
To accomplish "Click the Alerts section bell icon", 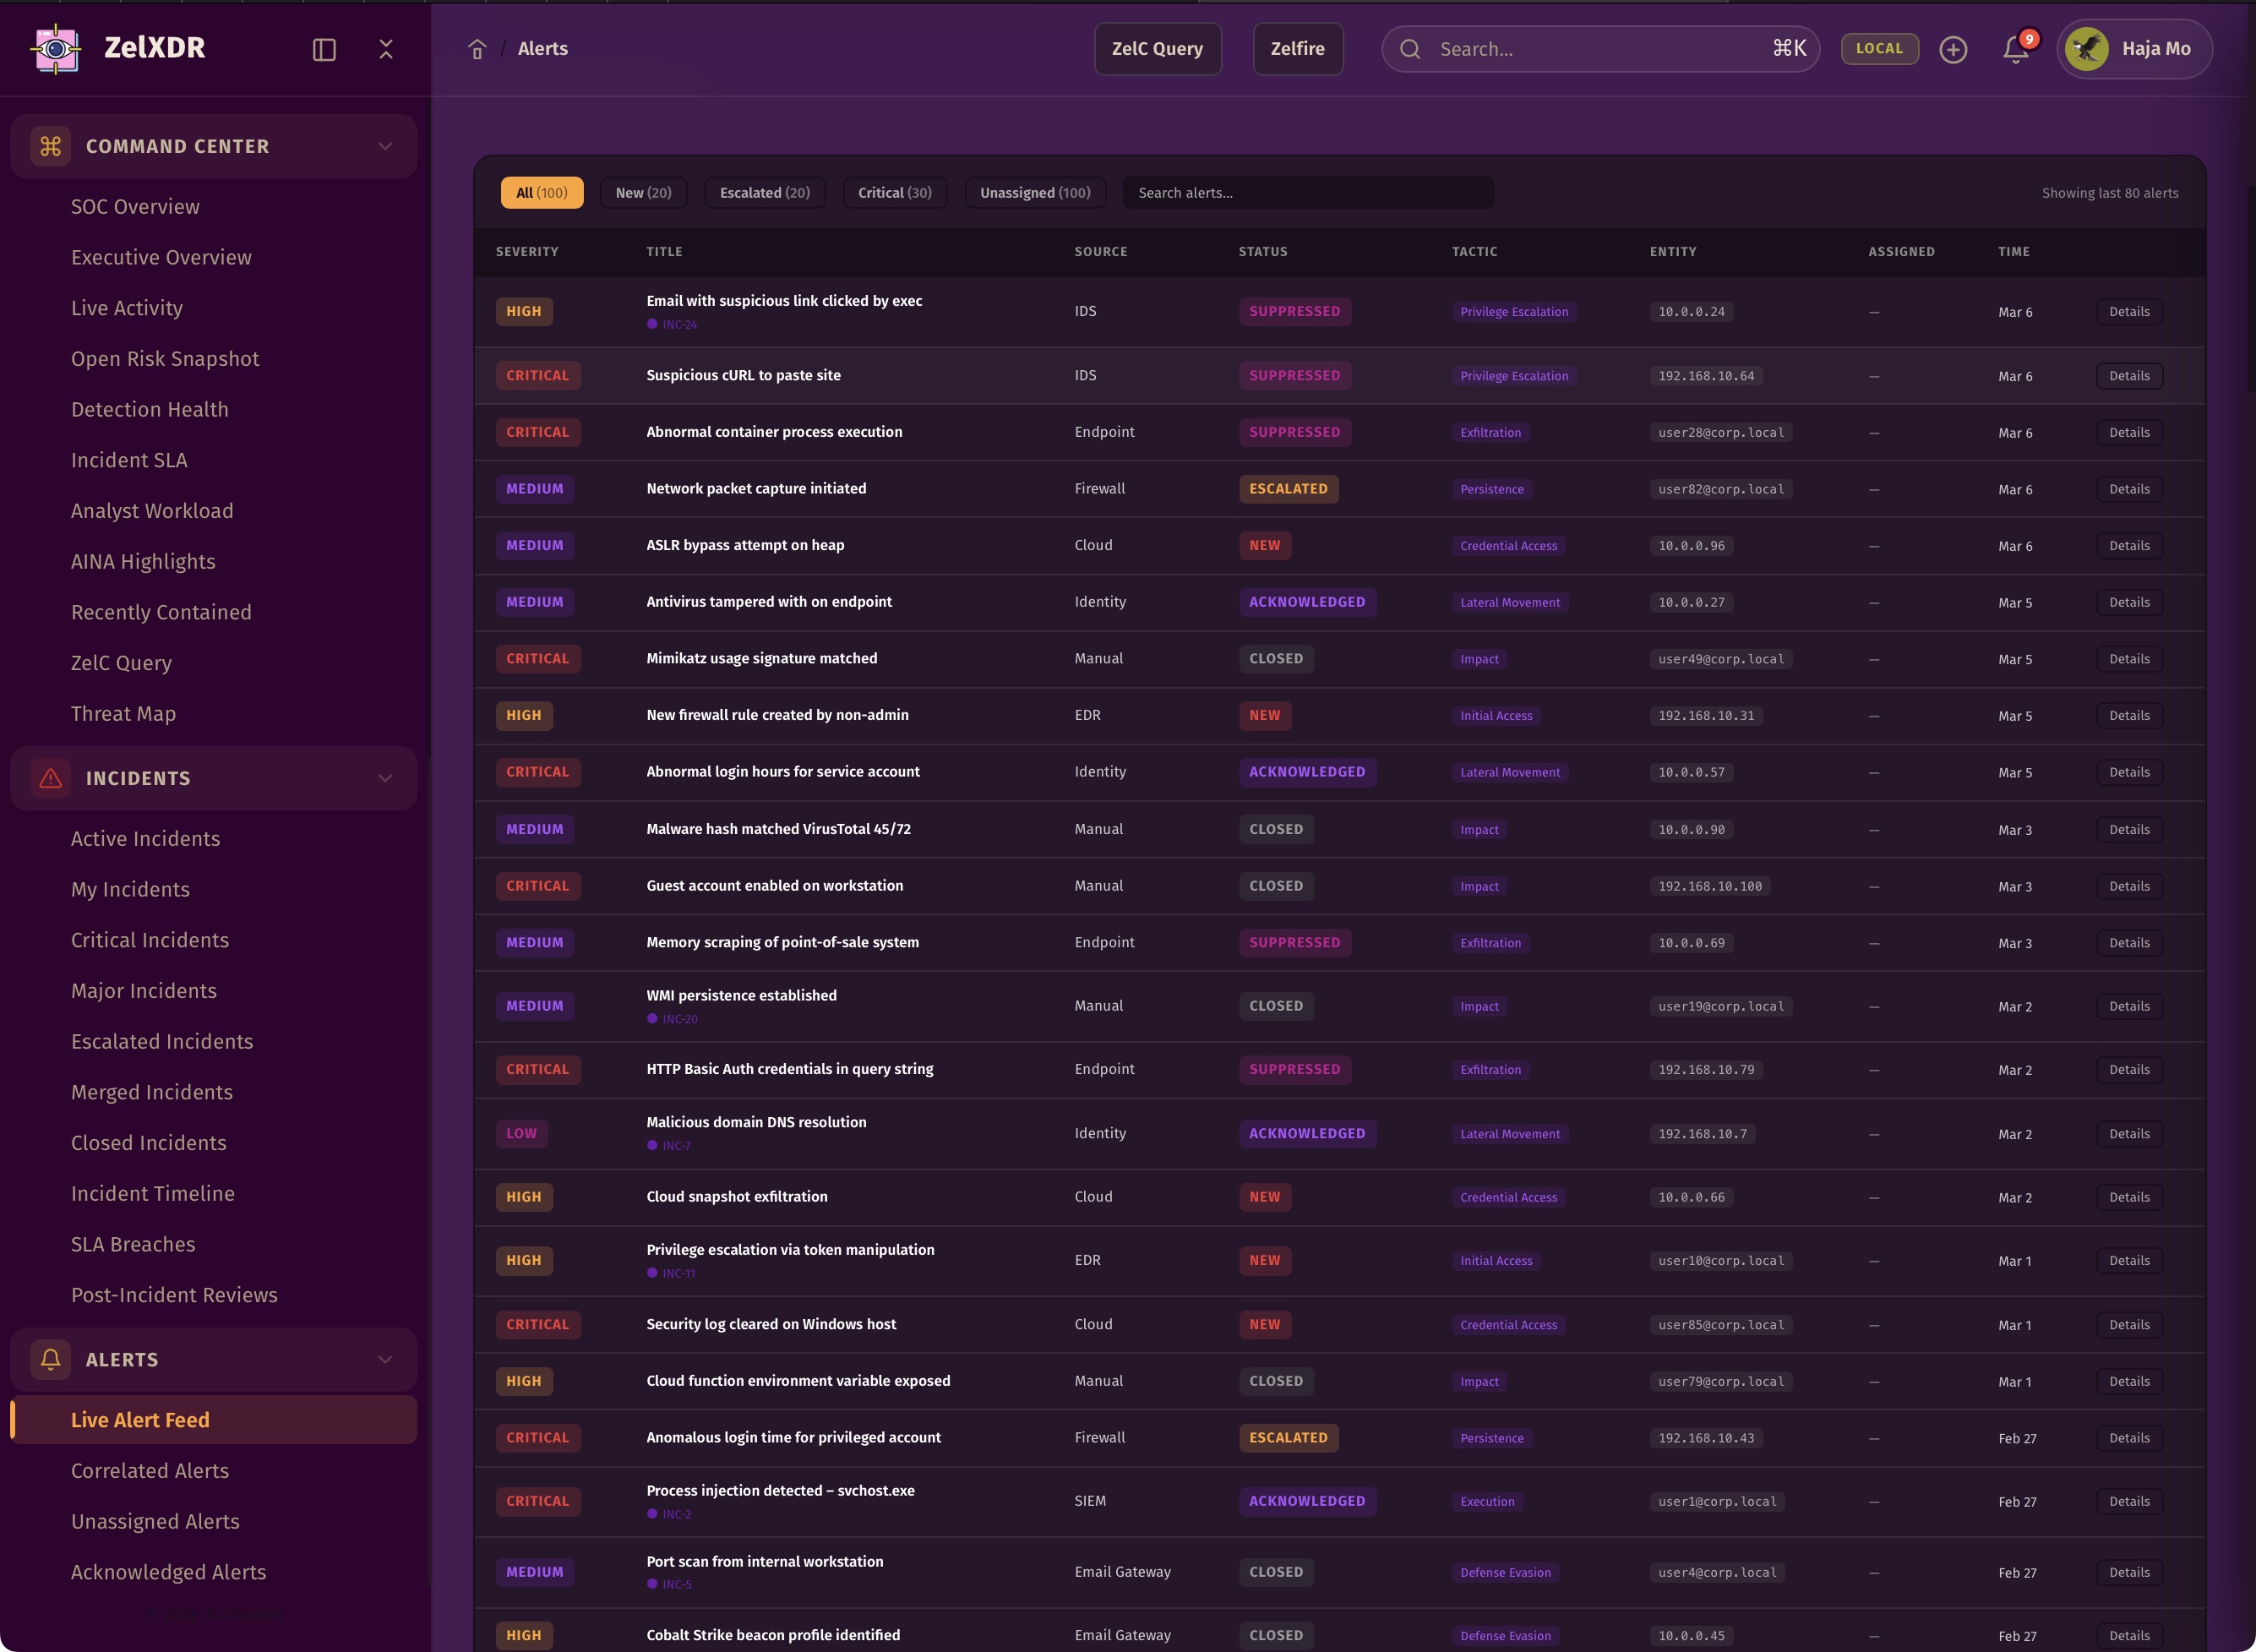I will 51,1359.
